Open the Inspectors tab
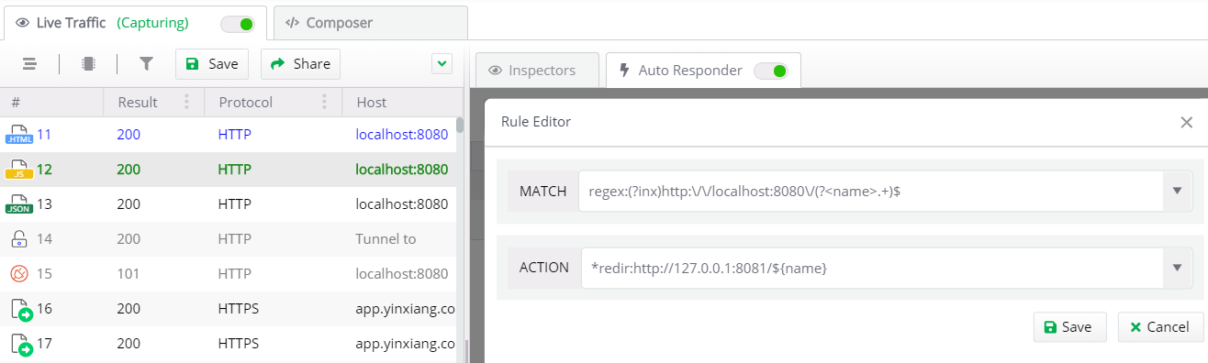The image size is (1208, 363). (x=537, y=70)
